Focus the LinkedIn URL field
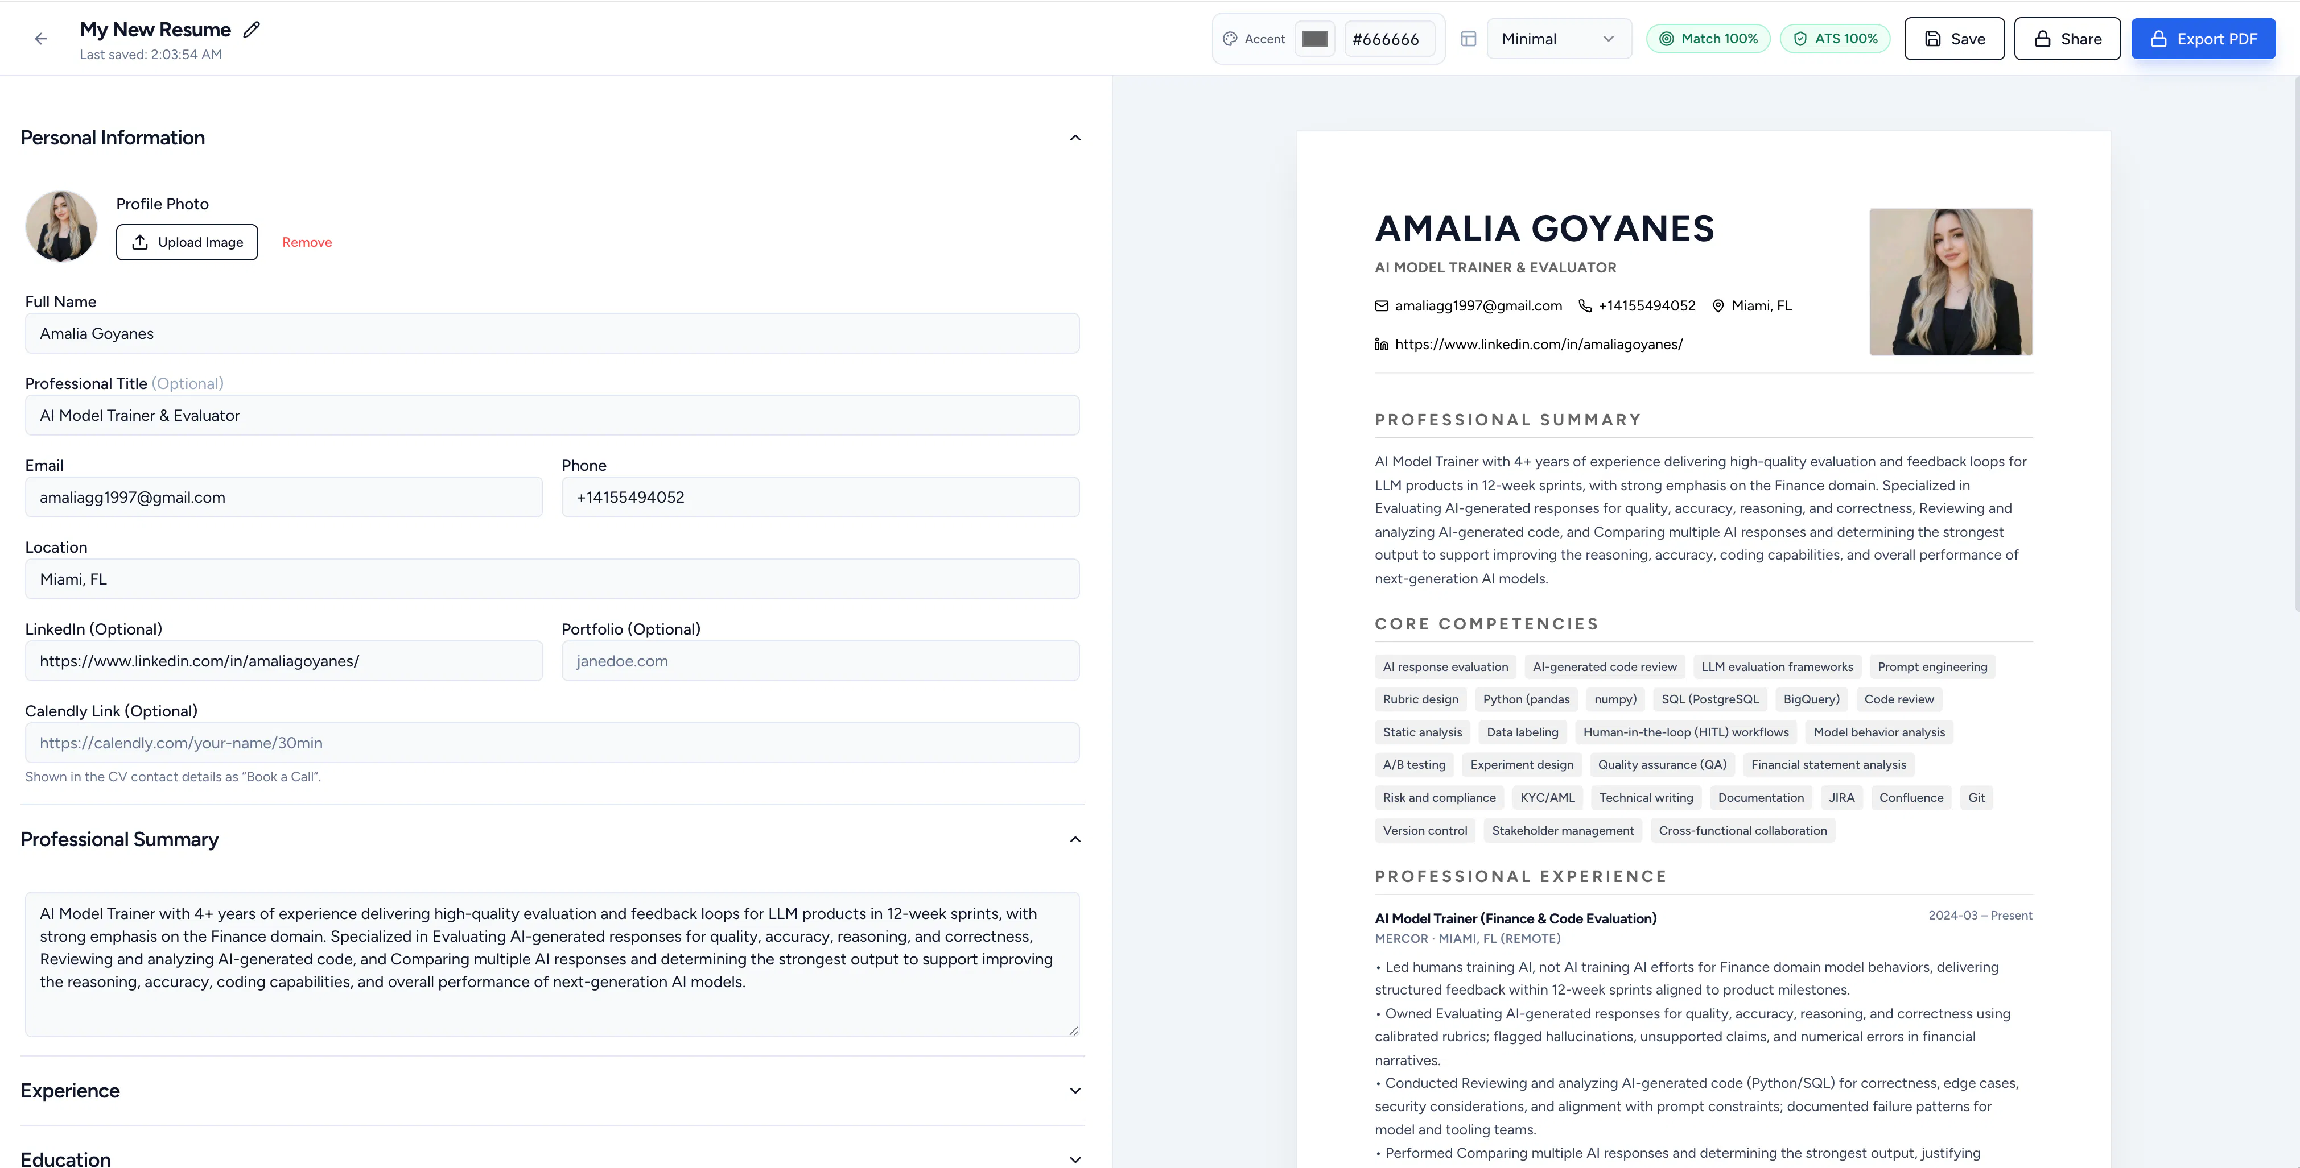The height and width of the screenshot is (1168, 2300). [x=284, y=661]
